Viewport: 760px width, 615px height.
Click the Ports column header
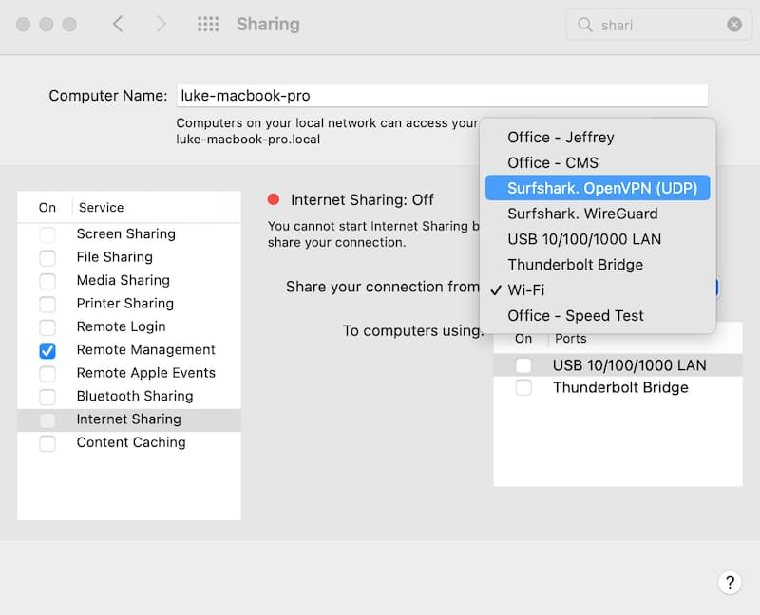pyautogui.click(x=571, y=338)
